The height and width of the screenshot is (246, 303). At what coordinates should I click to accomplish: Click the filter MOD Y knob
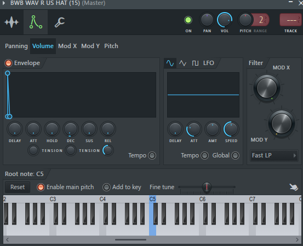click(x=282, y=124)
